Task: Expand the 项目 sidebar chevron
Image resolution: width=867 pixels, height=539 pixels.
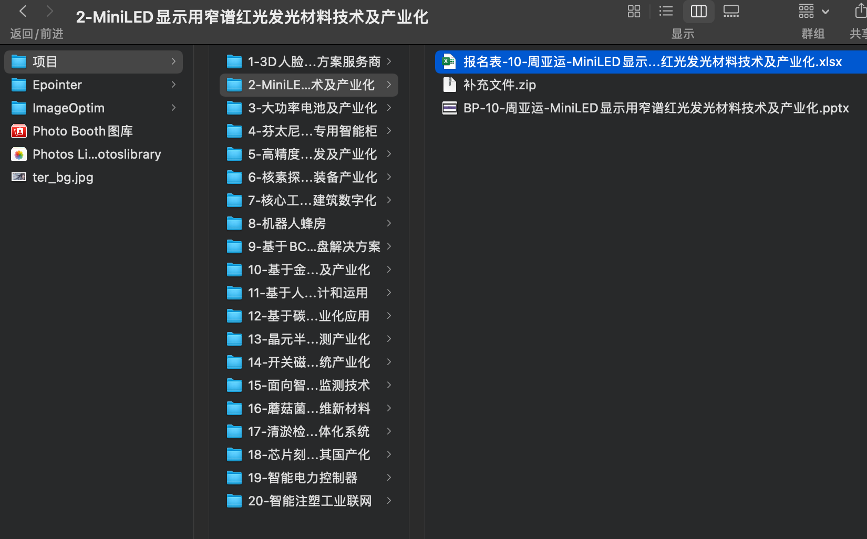Action: tap(174, 61)
